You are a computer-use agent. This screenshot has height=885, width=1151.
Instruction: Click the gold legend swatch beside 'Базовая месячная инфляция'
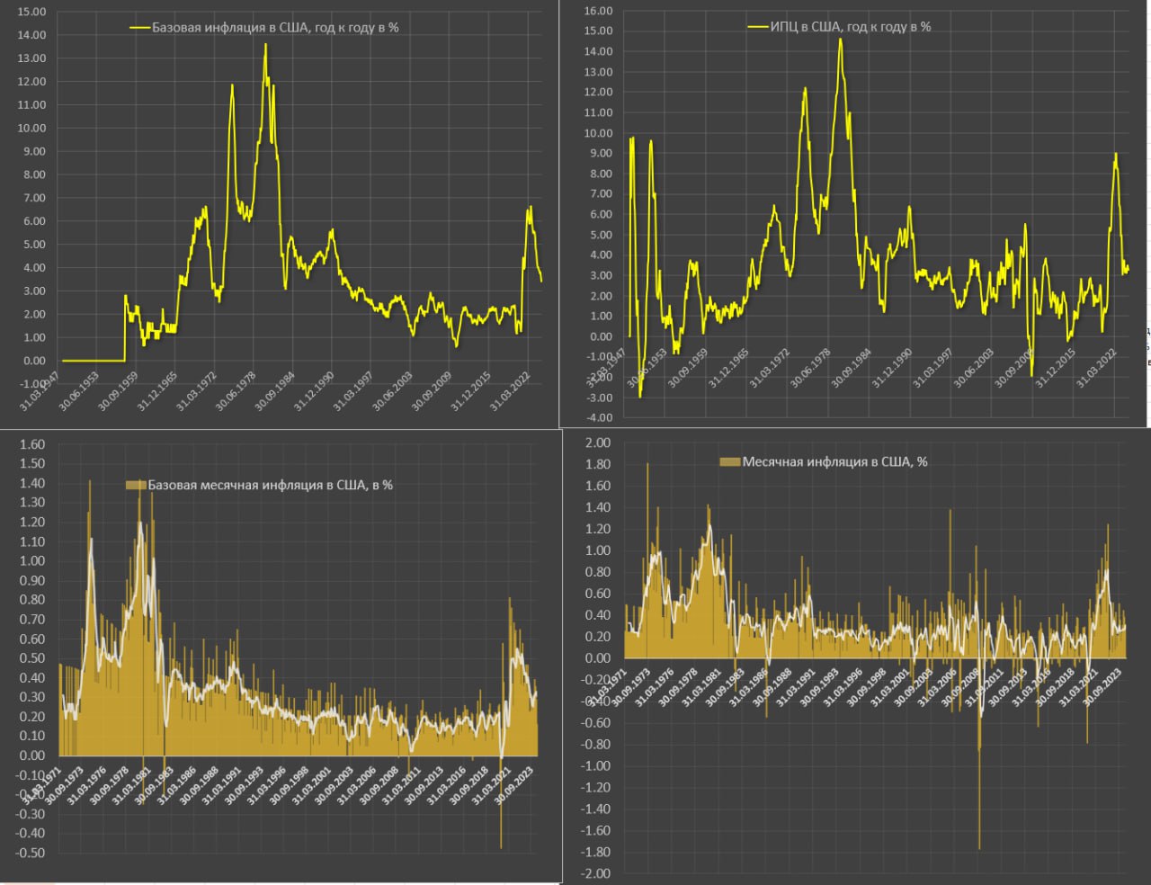pyautogui.click(x=135, y=486)
